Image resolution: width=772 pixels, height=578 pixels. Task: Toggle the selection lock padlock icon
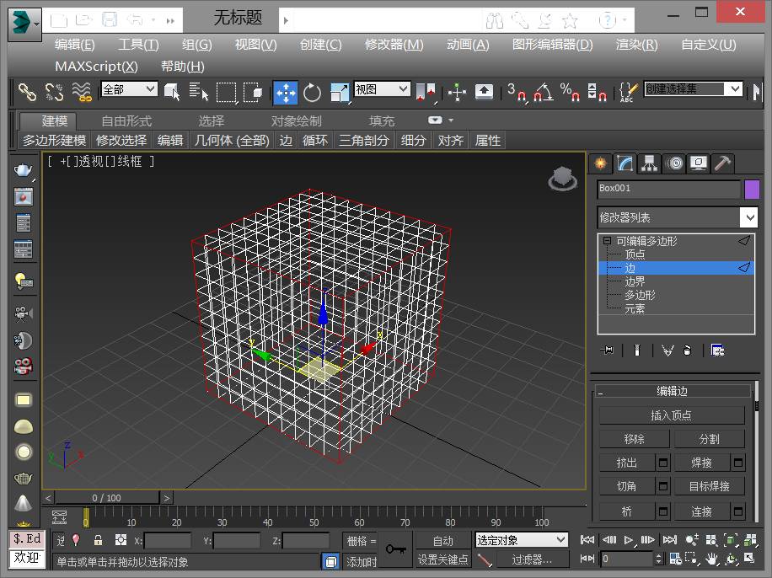(98, 540)
